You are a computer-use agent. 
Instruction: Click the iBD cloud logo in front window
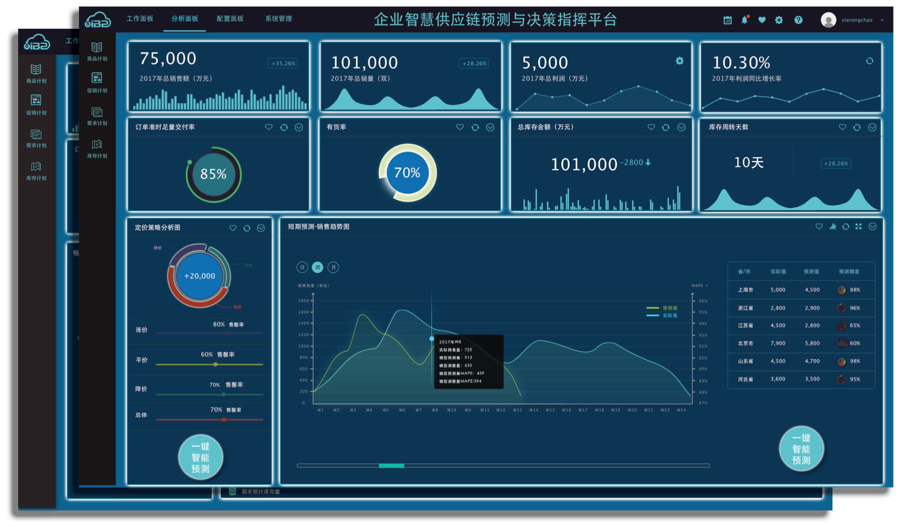(97, 19)
